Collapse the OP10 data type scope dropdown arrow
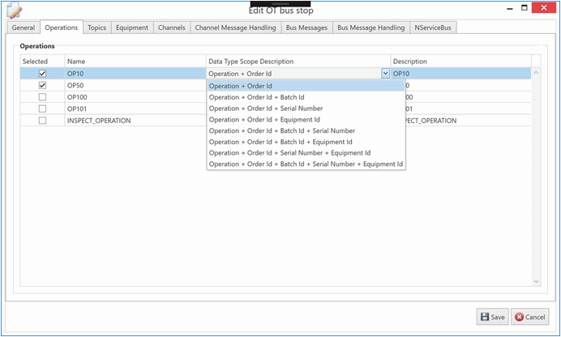Image resolution: width=561 pixels, height=337 pixels. point(384,74)
